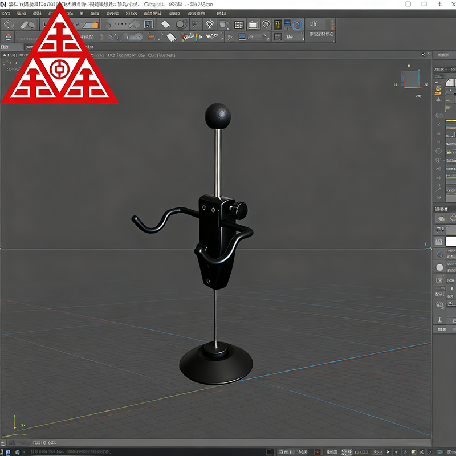The width and height of the screenshot is (456, 456).
Task: Select the circle ring tool in the toolbar
Action: coord(181,25)
